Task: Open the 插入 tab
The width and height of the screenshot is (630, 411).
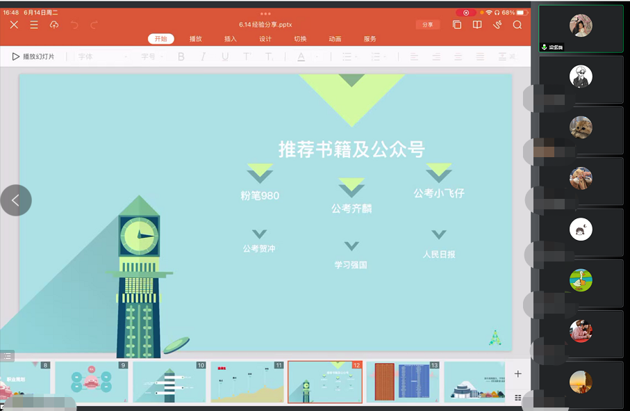Action: pos(230,39)
